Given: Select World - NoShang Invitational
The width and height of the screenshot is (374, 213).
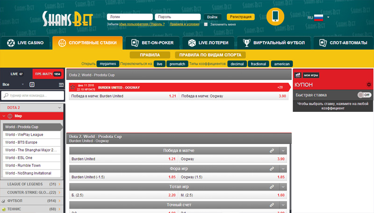Looking at the screenshot, I should [x=32, y=173].
